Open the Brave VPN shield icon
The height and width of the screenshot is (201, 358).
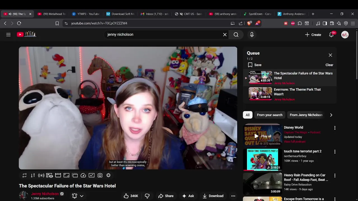point(346,23)
